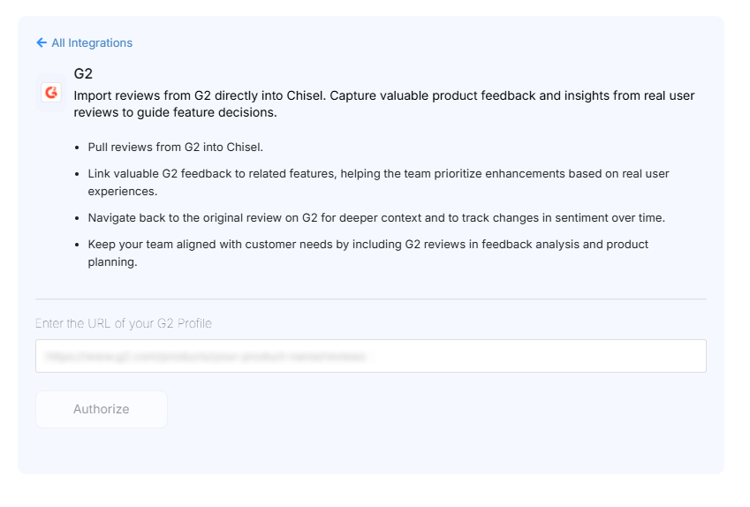Click the word 'experiences.' under the second bullet
Screen dimensions: 750x507
[x=123, y=192]
